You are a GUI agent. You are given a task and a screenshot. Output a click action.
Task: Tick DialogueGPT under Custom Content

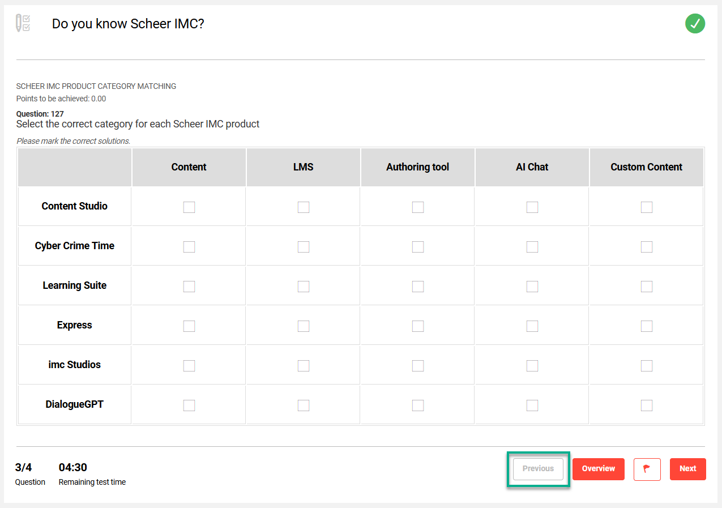(x=647, y=405)
